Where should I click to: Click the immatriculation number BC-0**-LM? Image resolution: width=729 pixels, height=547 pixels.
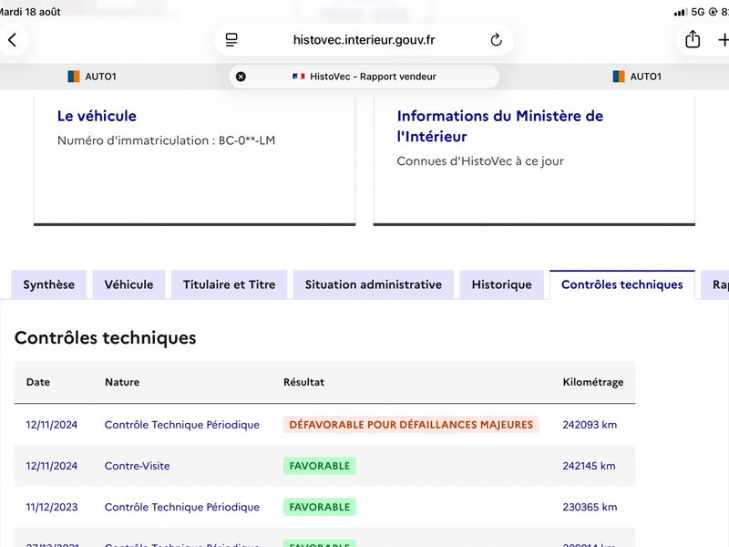pos(247,140)
